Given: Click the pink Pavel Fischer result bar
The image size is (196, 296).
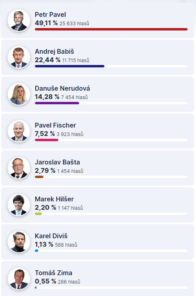Looking at the screenshot, I should pyautogui.click(x=47, y=140).
